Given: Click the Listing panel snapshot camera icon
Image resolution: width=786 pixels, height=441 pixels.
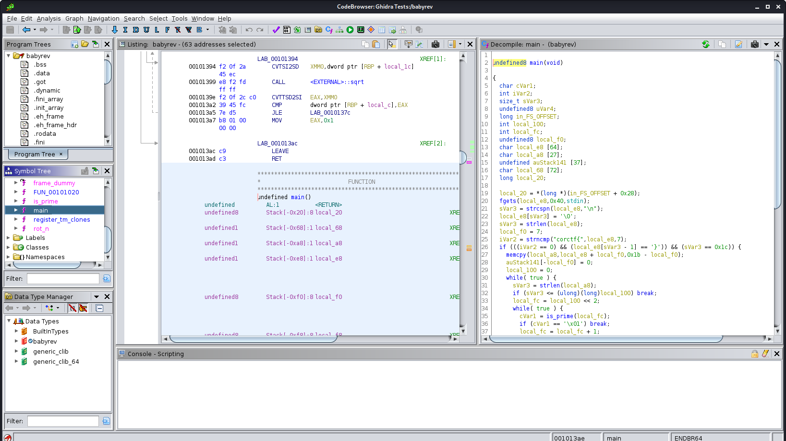Looking at the screenshot, I should 435,44.
